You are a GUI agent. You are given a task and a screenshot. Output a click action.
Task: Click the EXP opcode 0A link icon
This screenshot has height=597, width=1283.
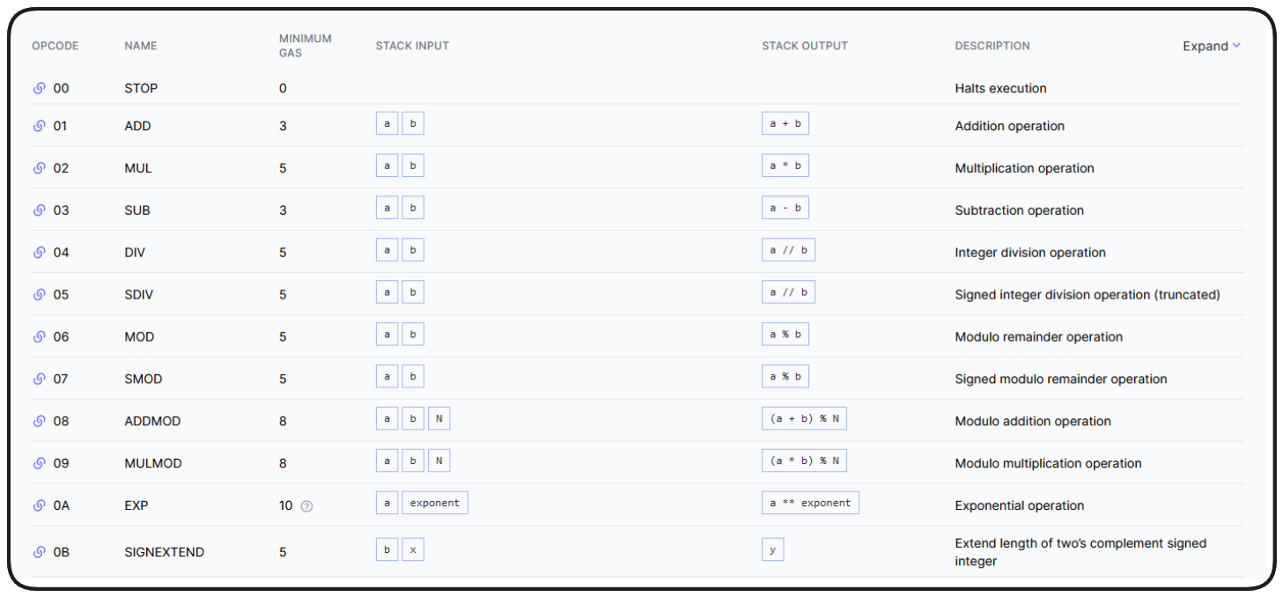click(40, 505)
